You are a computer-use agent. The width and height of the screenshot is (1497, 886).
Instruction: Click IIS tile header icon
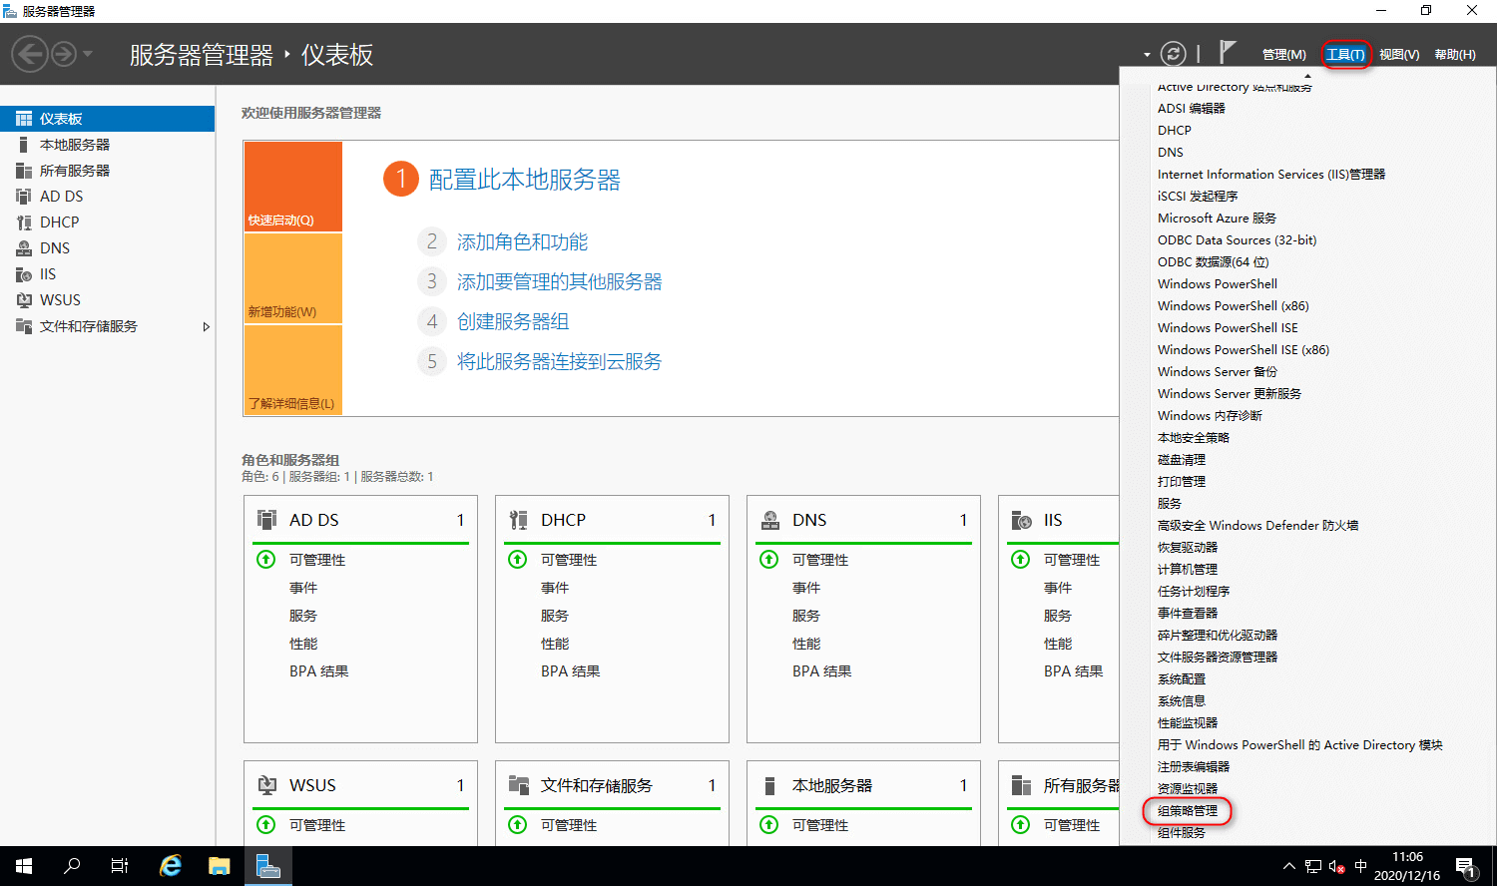click(1022, 520)
